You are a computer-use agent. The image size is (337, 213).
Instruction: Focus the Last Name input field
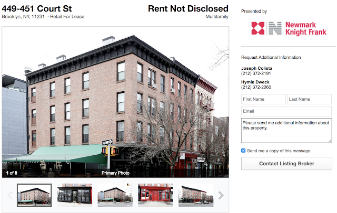point(309,99)
